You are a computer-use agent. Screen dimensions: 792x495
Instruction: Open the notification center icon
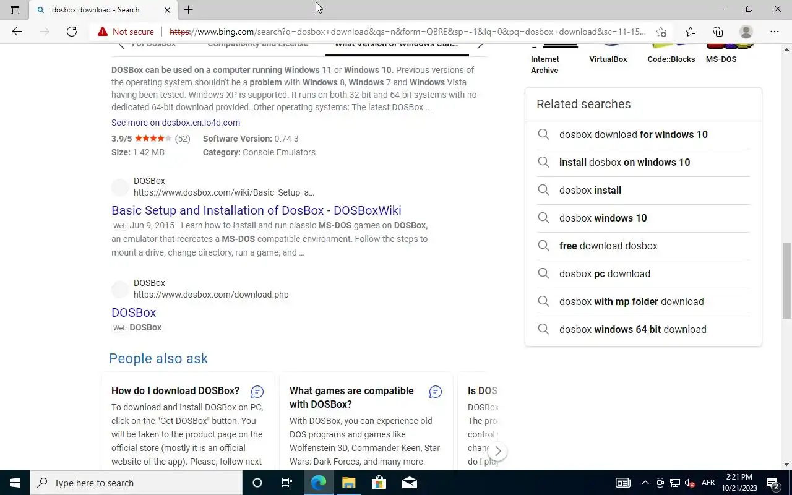point(772,483)
